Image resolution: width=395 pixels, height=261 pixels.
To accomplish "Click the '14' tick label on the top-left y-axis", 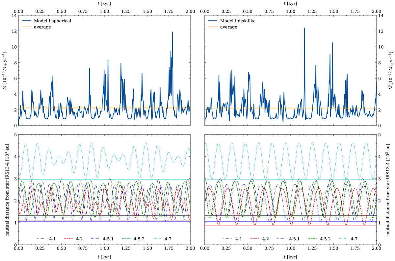I will pos(13,15).
